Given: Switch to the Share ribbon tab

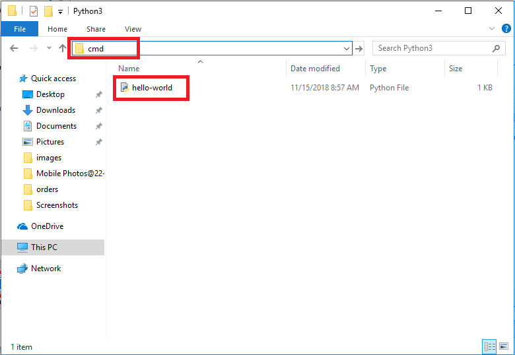Looking at the screenshot, I should (x=96, y=29).
